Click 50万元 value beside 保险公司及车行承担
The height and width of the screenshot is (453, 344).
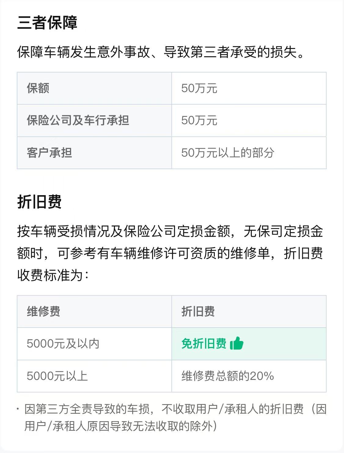coord(199,121)
